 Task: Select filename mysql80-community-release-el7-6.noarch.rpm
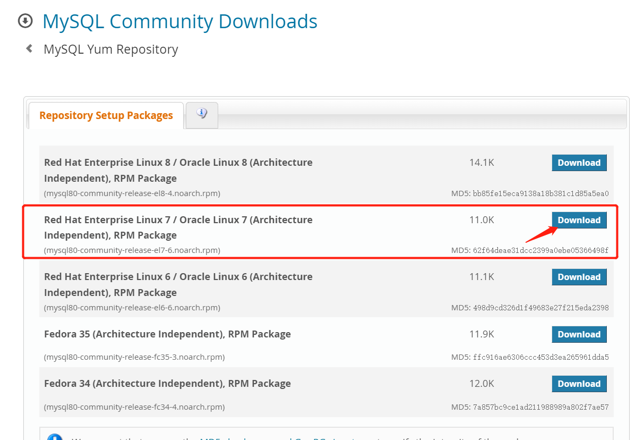click(x=132, y=250)
